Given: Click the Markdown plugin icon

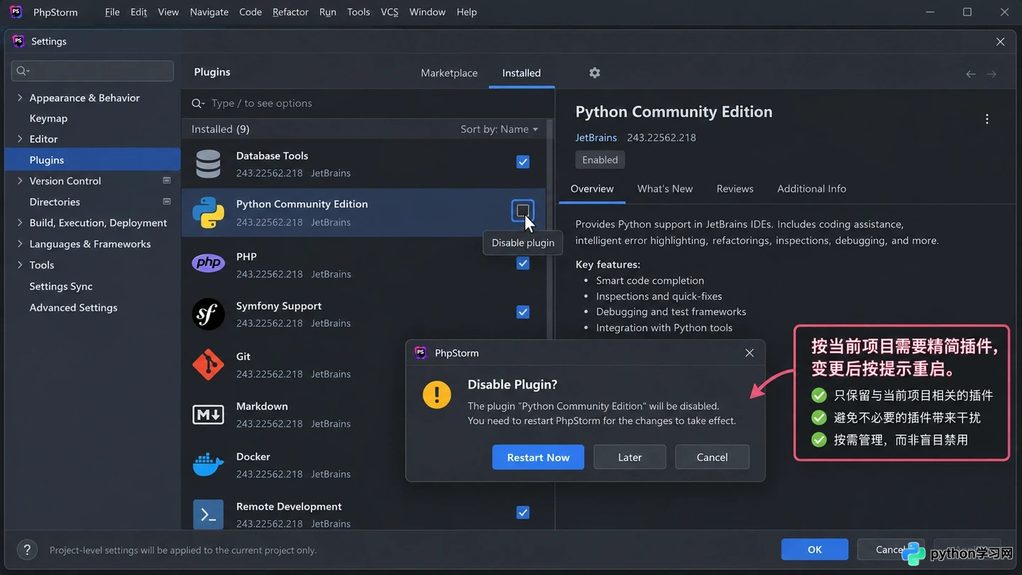Looking at the screenshot, I should click(208, 414).
